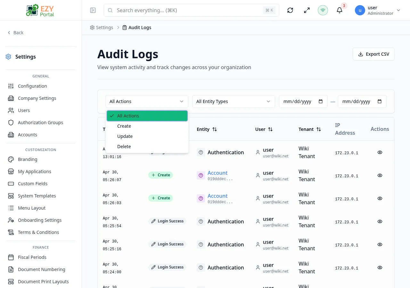Image resolution: width=410 pixels, height=288 pixels.
Task: Open Account link in 05:26:07 row
Action: tap(217, 173)
